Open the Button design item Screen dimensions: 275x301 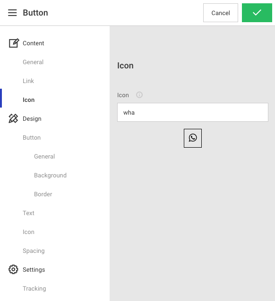tap(32, 137)
